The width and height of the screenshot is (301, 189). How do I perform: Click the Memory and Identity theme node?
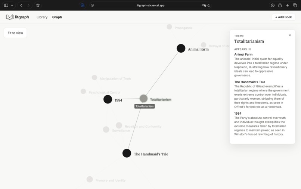[x=90, y=179]
